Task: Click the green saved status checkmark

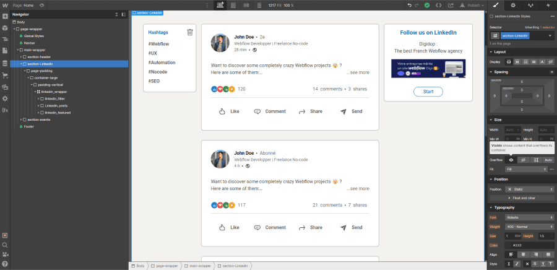Action: (x=427, y=6)
